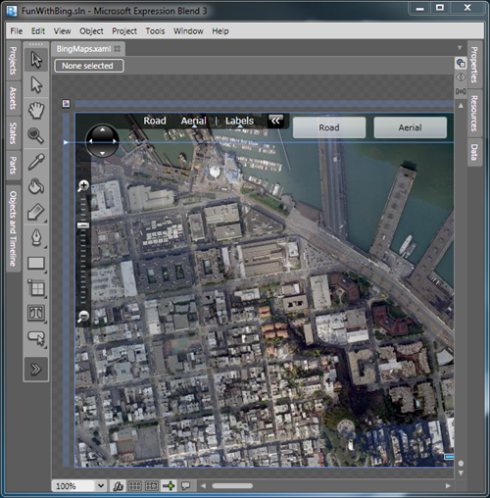
Task: Switch to XAML view icon
Action: click(x=461, y=77)
